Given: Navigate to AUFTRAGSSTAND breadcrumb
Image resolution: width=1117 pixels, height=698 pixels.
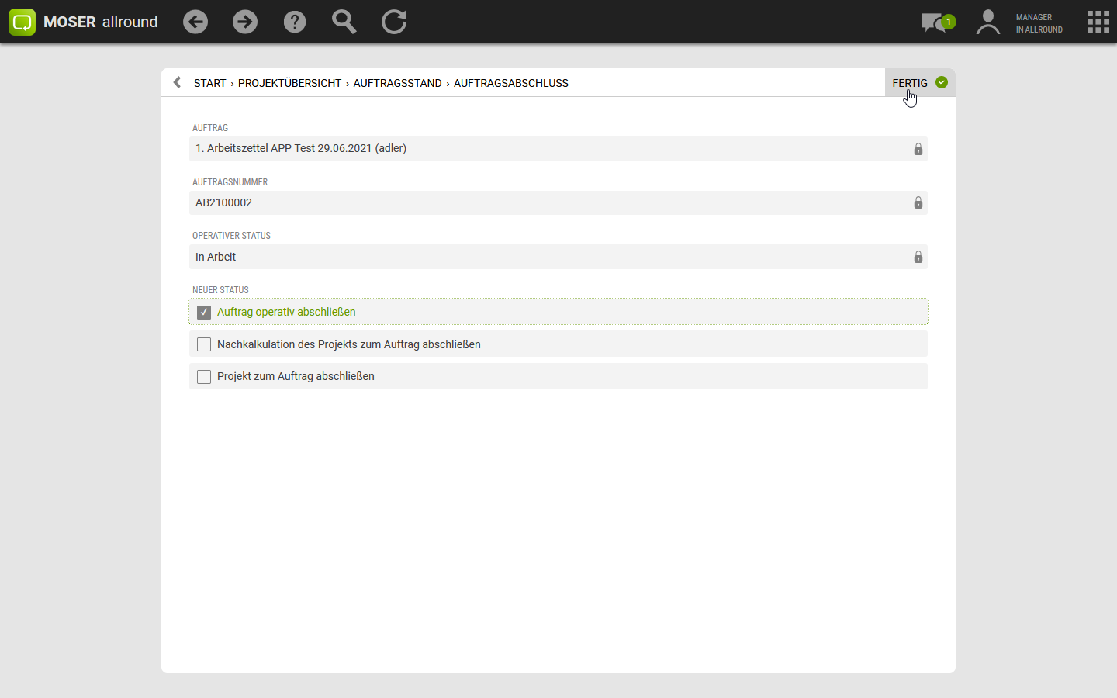Looking at the screenshot, I should pos(397,83).
